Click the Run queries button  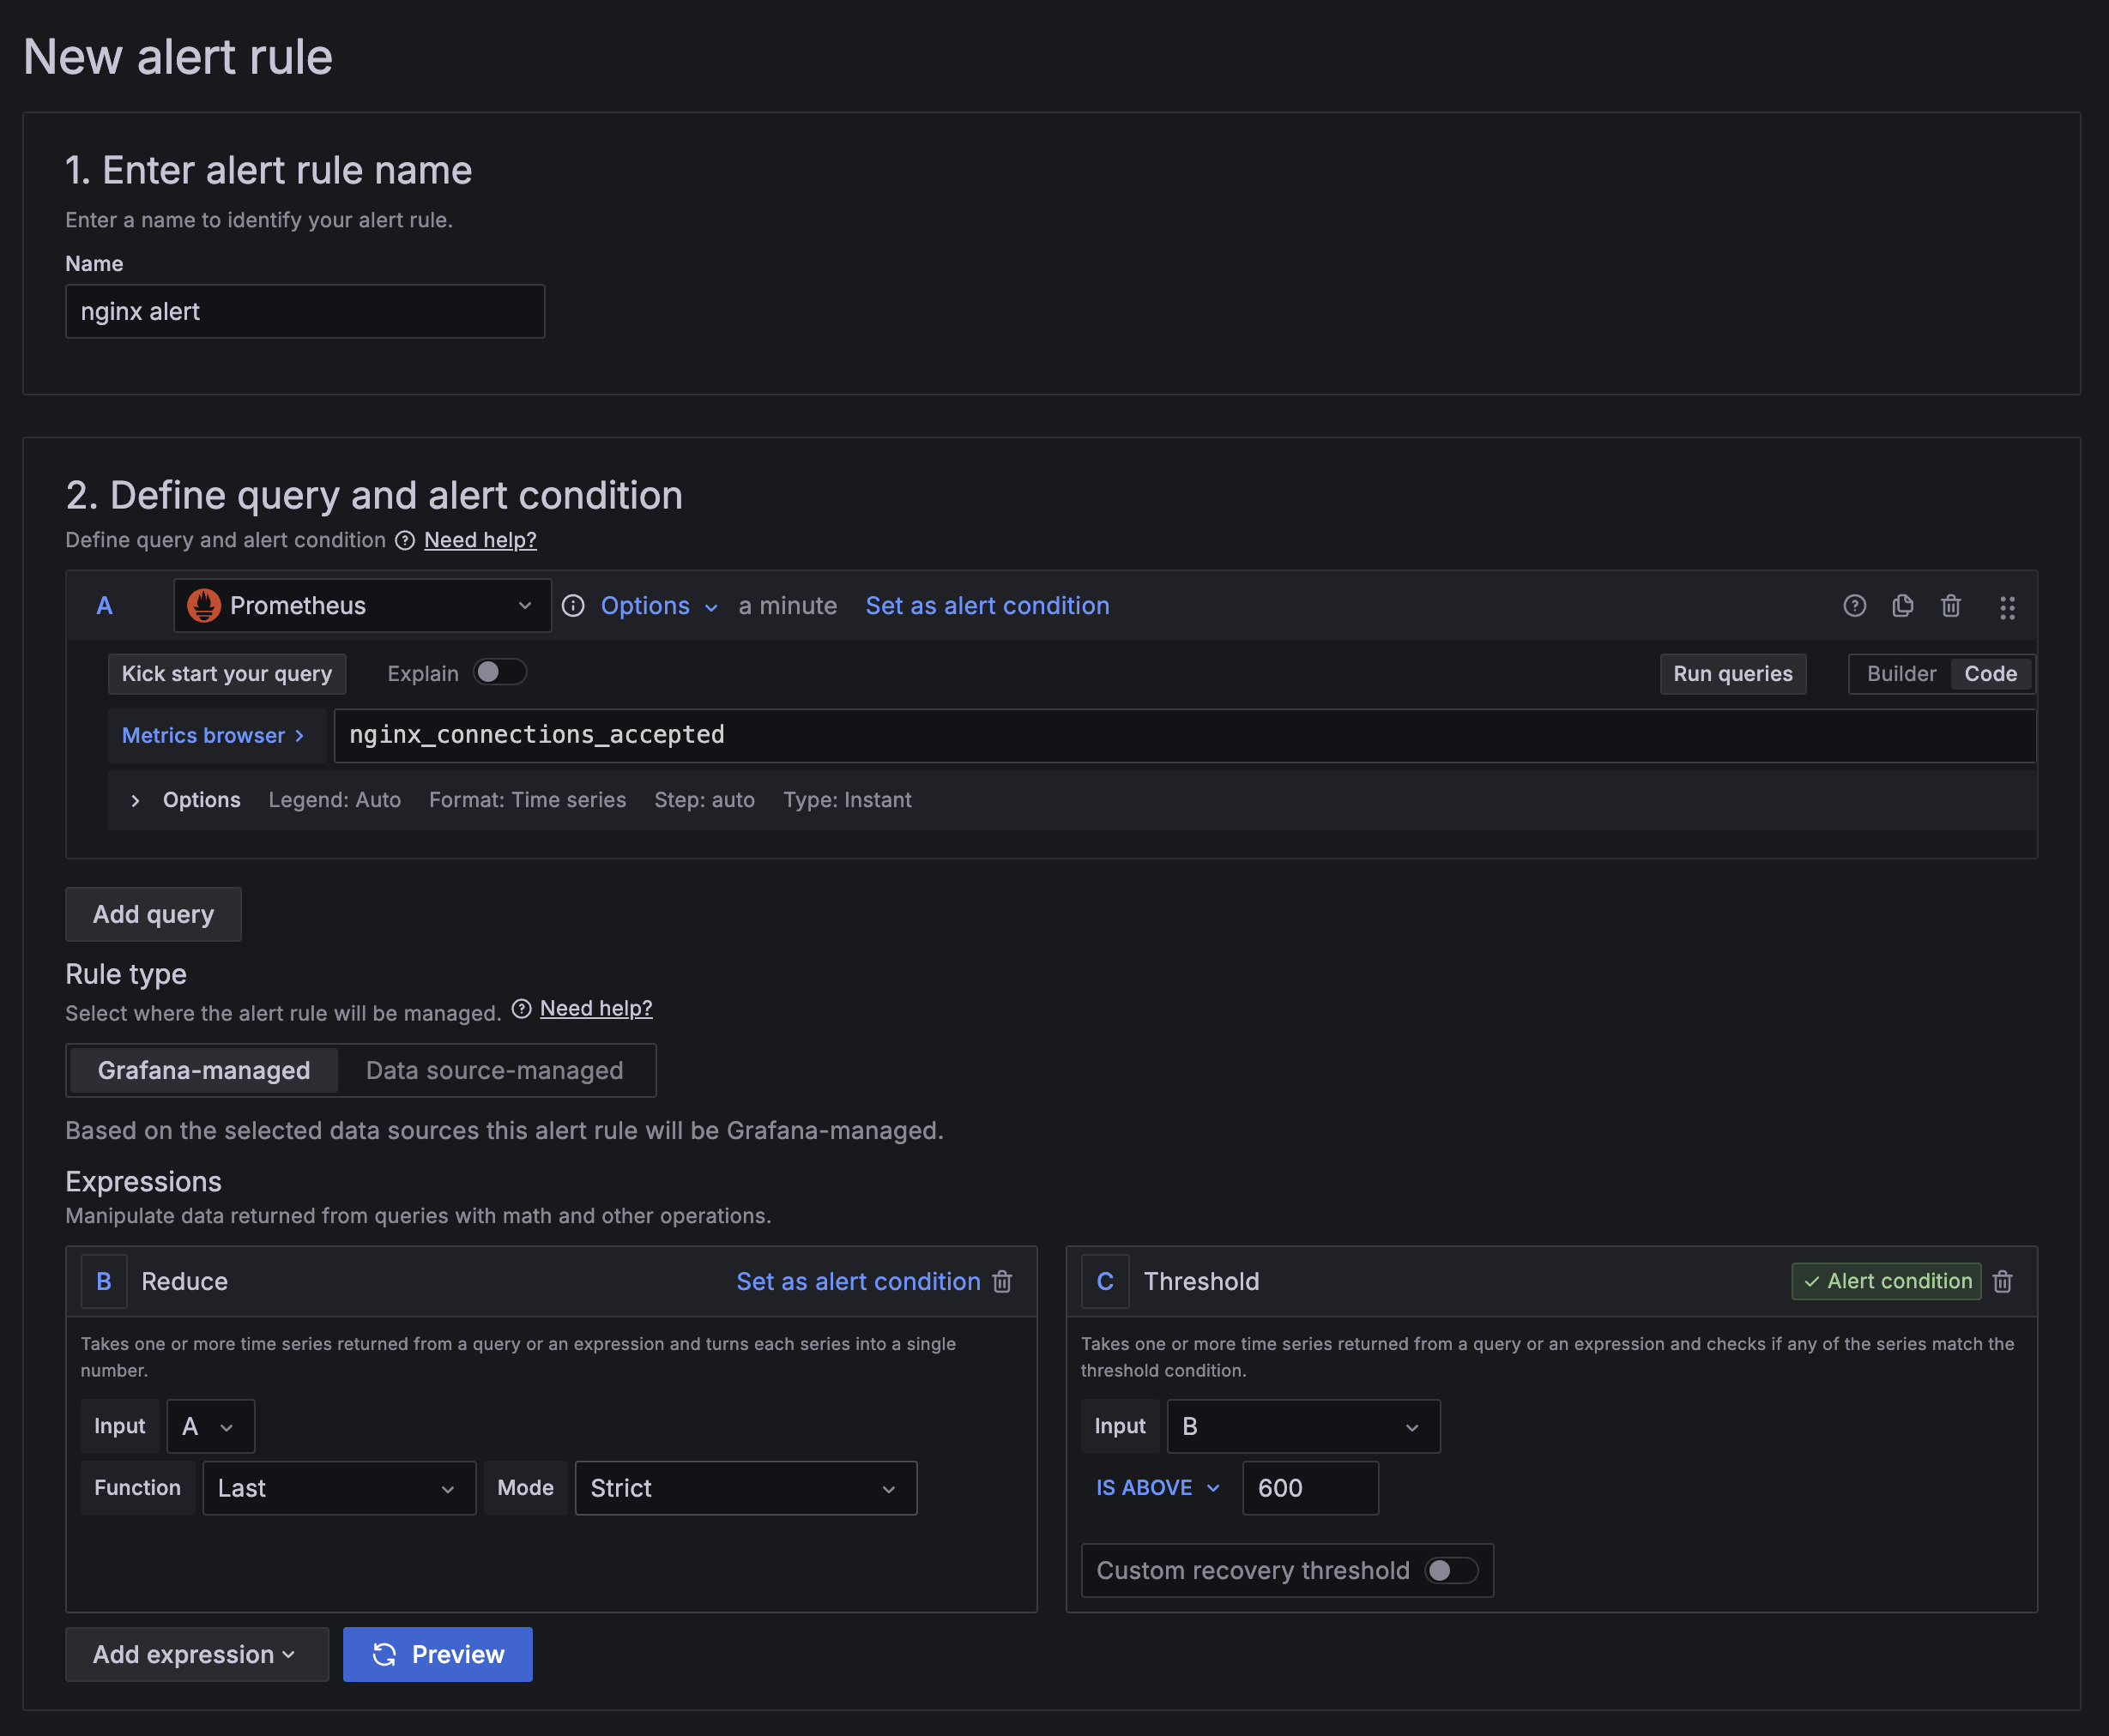[x=1731, y=674]
